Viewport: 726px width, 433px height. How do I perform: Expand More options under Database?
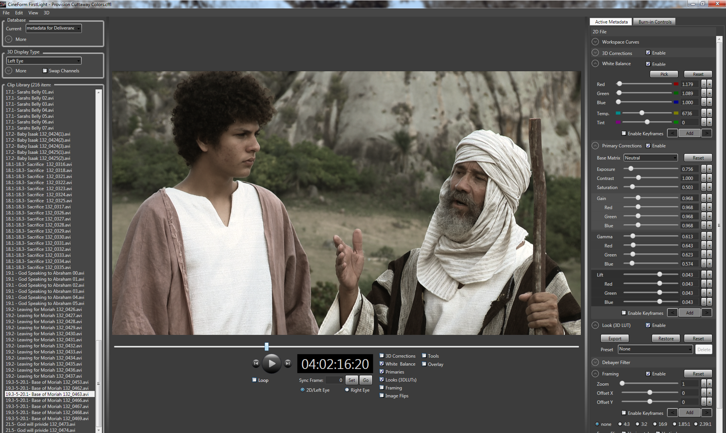coord(9,39)
